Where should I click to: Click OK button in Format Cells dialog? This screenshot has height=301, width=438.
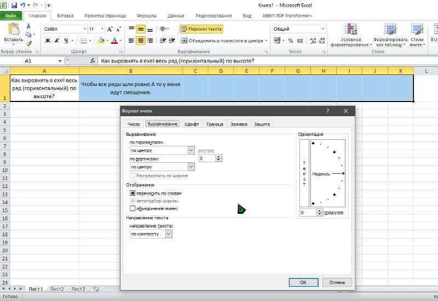click(x=303, y=282)
